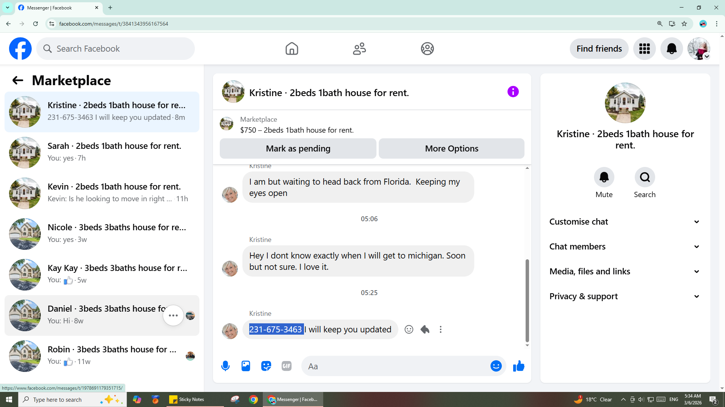The height and width of the screenshot is (407, 725).
Task: Go to Facebook Home tab
Action: [292, 49]
